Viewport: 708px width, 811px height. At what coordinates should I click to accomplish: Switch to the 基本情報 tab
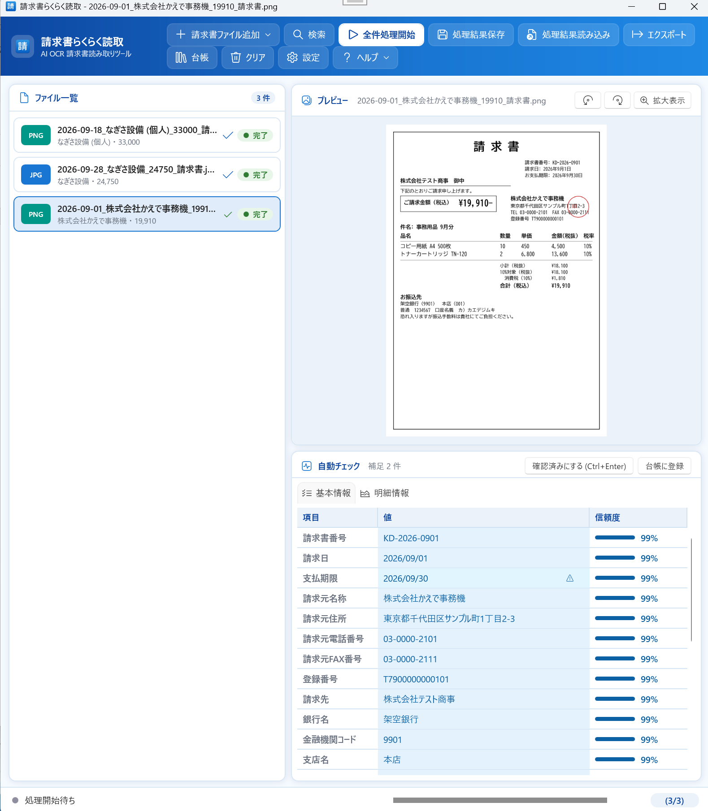click(x=326, y=493)
